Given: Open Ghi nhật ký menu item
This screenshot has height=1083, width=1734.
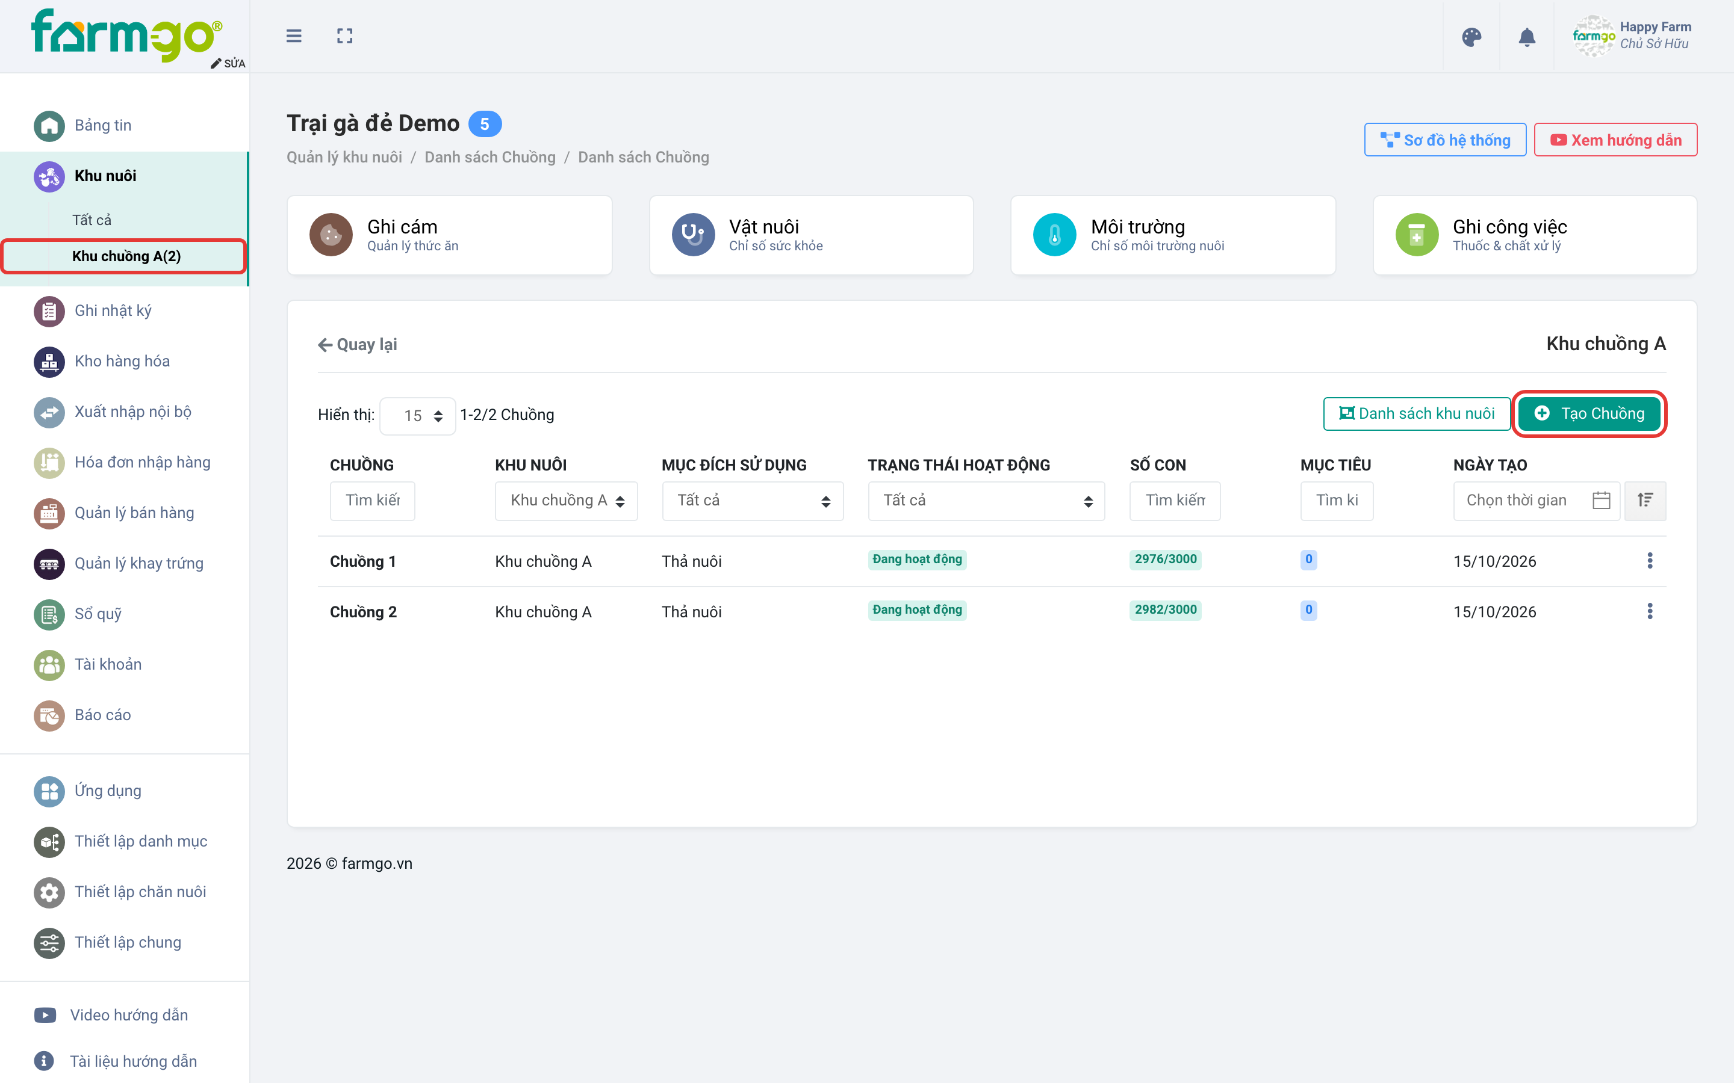Looking at the screenshot, I should (x=113, y=311).
